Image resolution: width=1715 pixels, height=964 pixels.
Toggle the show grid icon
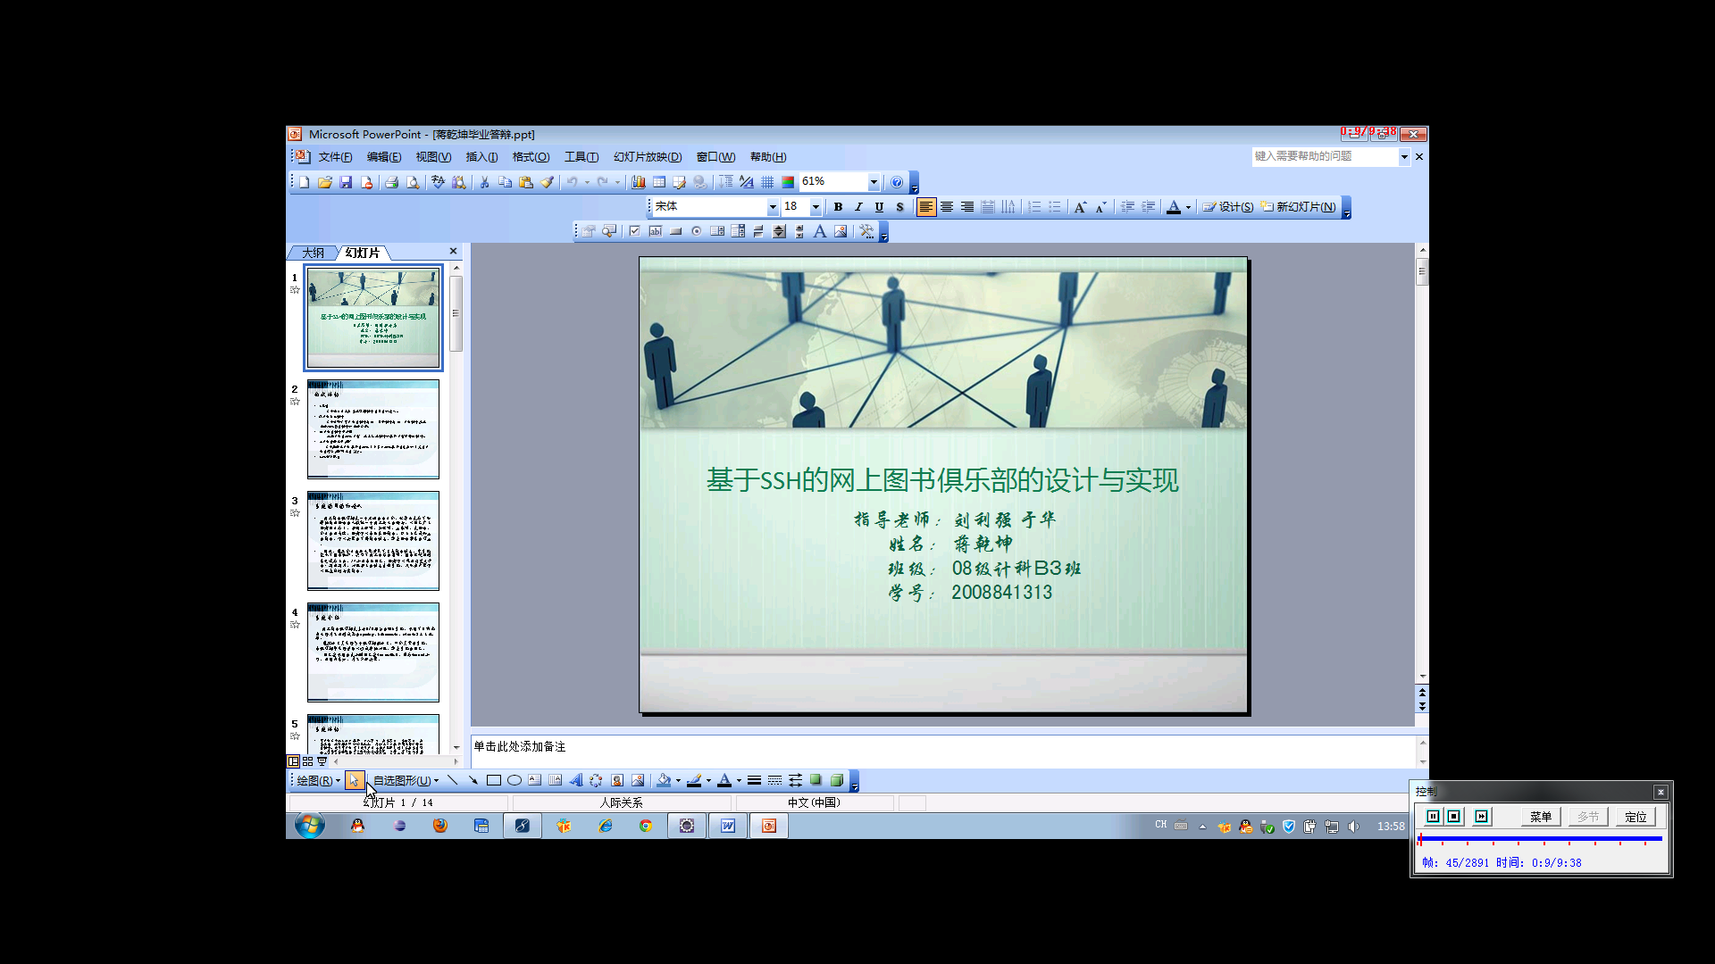click(x=767, y=182)
